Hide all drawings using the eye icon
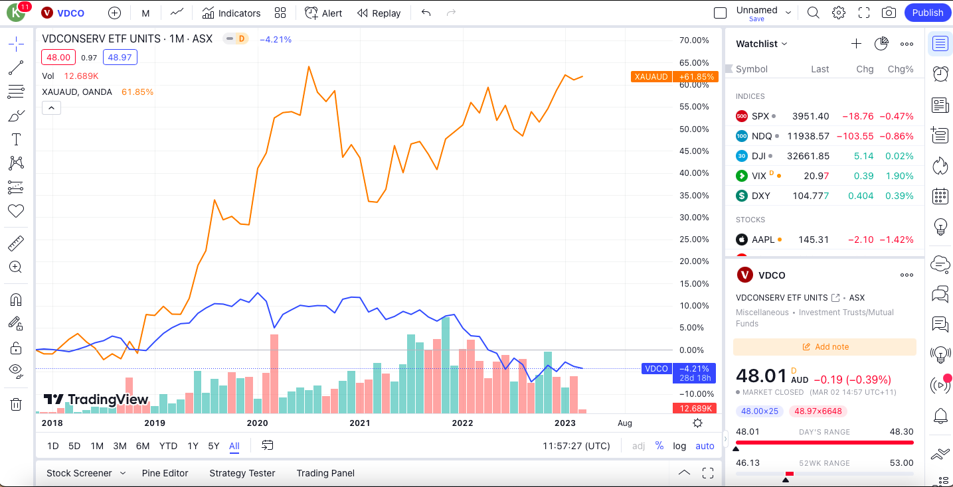The width and height of the screenshot is (953, 487). tap(16, 370)
